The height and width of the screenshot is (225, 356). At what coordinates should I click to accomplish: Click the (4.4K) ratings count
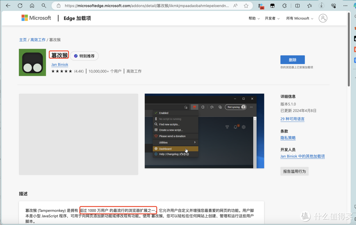79,71
